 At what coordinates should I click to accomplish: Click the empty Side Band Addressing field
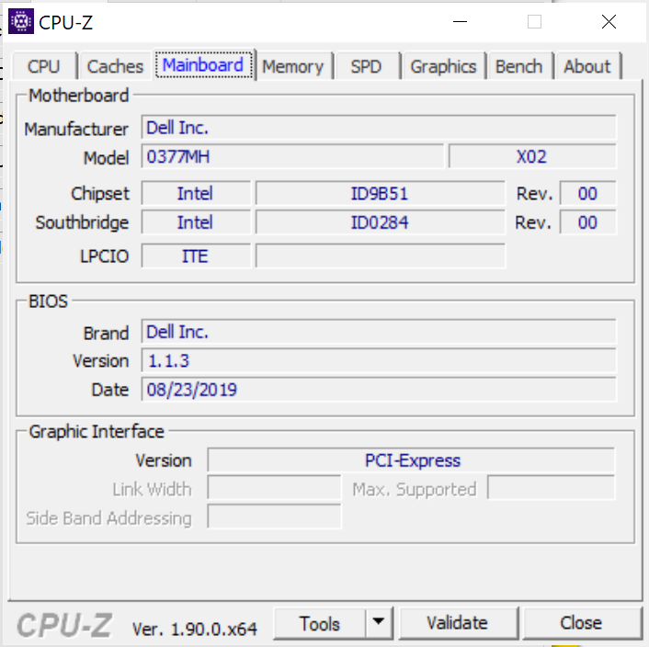tap(274, 516)
